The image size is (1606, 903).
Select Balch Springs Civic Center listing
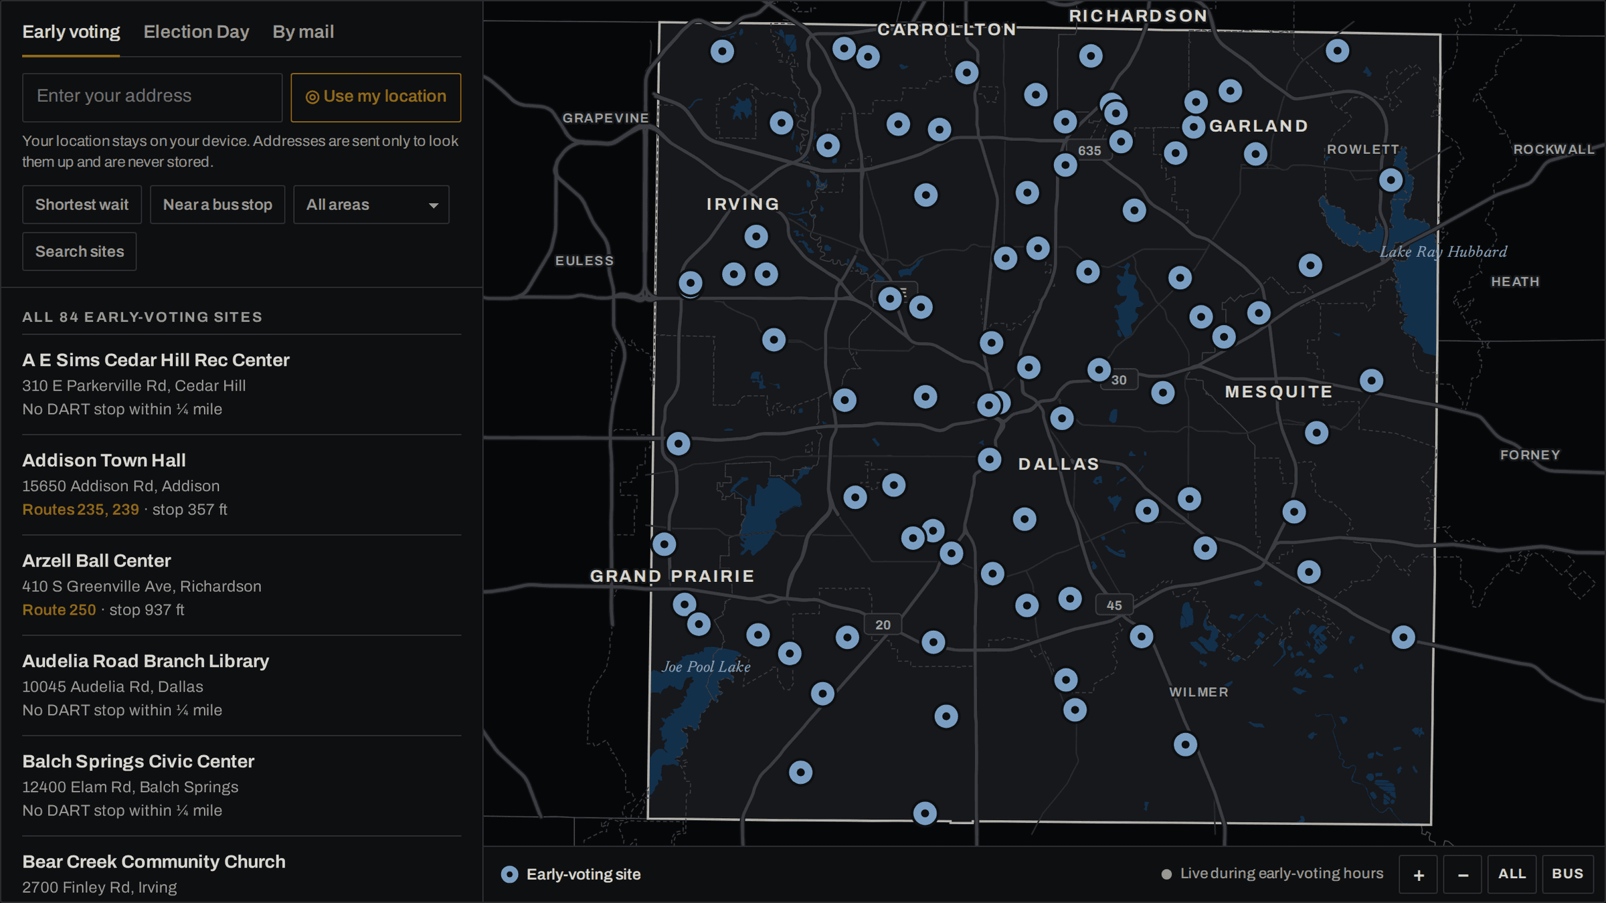(x=242, y=786)
